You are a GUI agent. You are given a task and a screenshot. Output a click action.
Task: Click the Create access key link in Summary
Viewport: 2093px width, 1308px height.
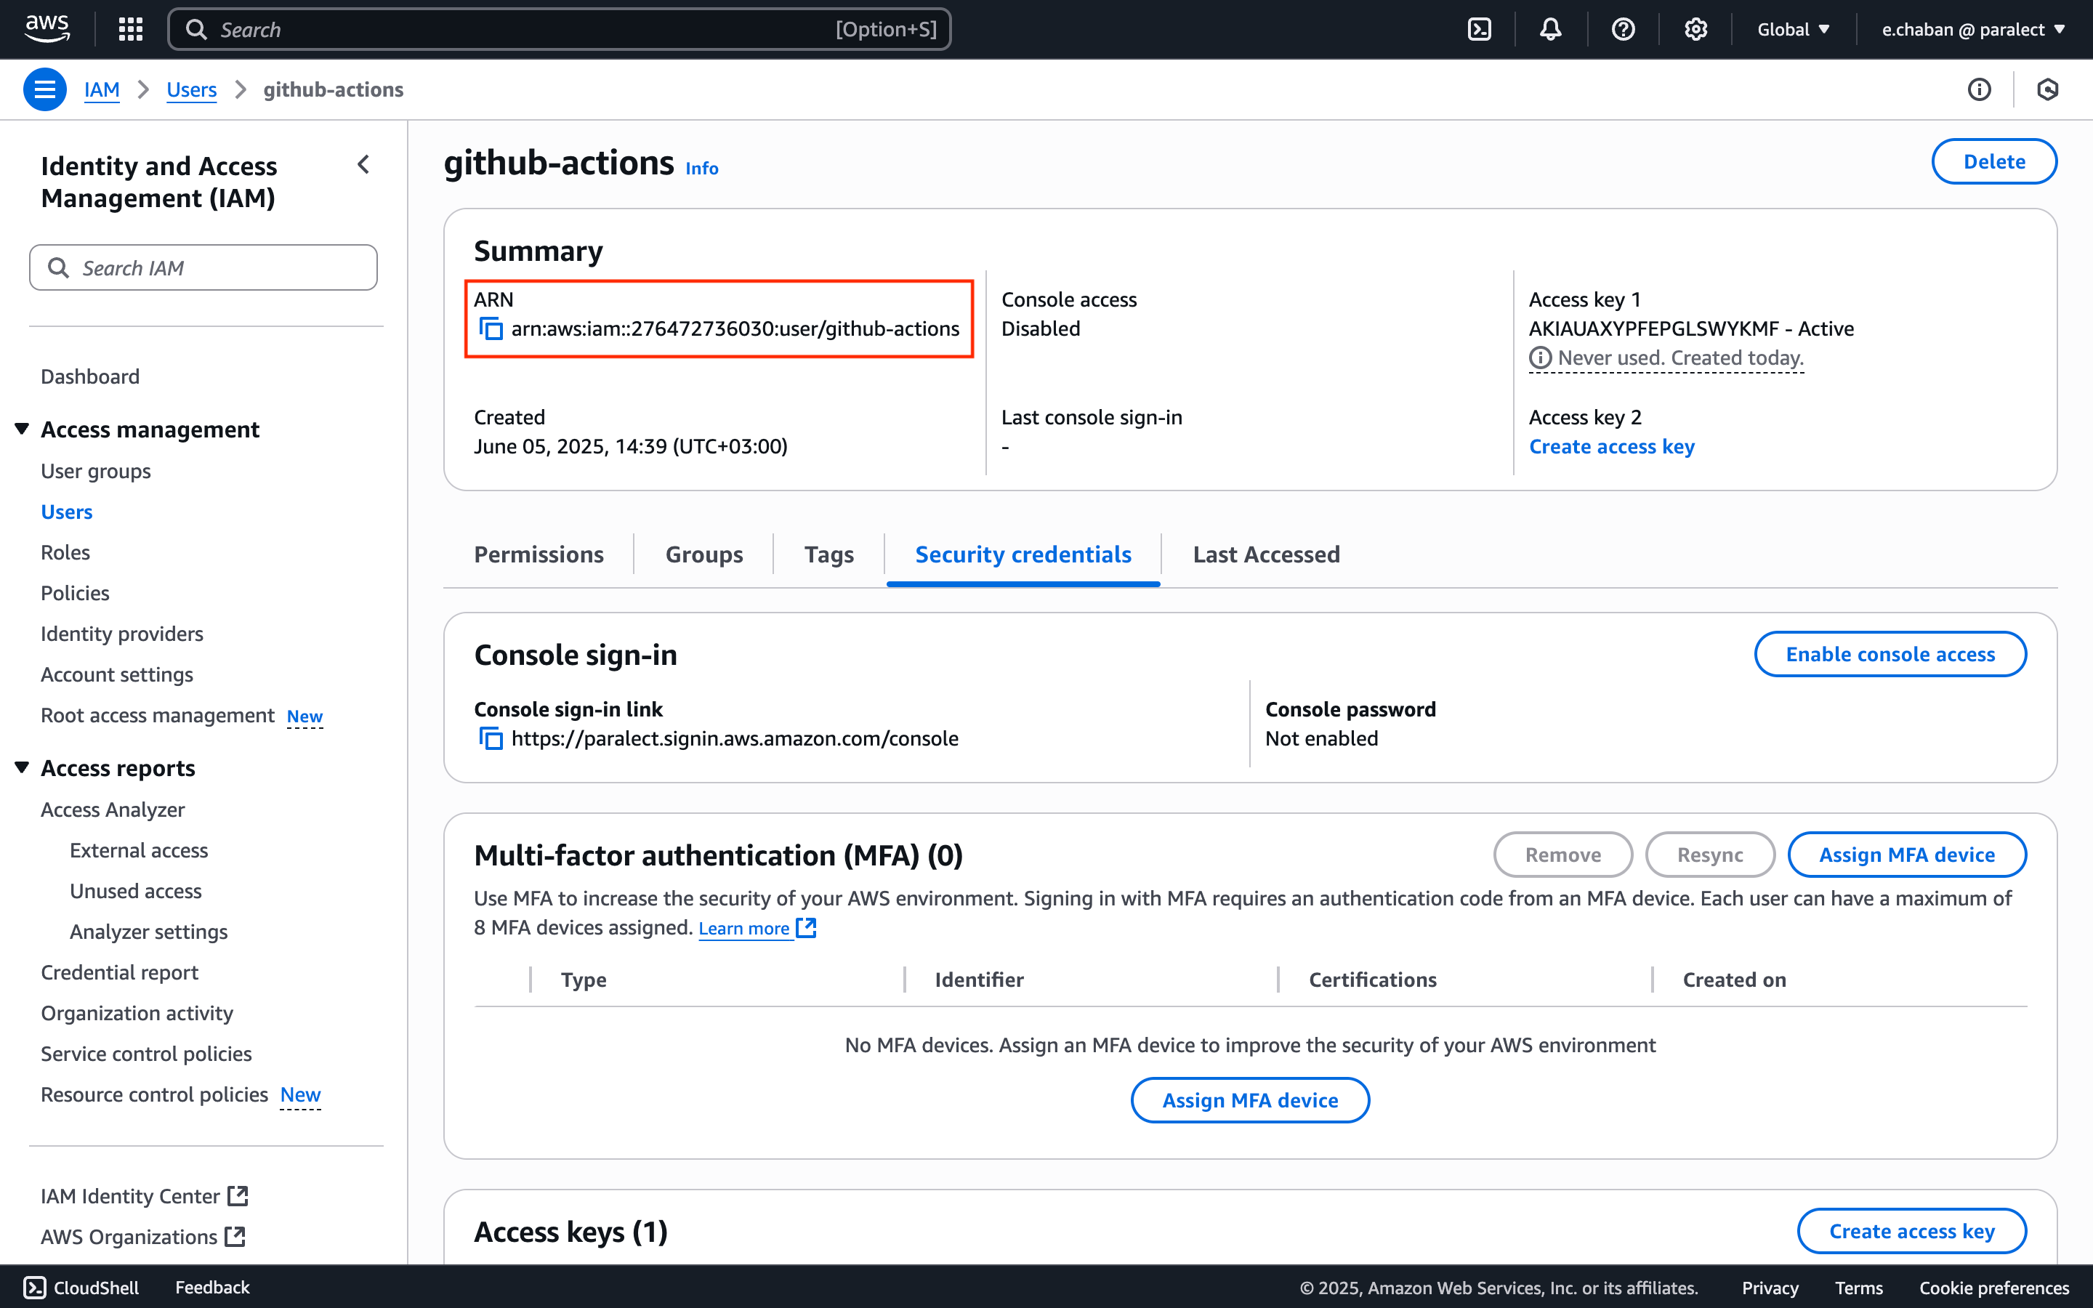point(1611,446)
